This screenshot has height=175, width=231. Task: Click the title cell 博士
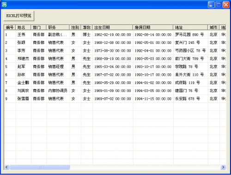coord(87,35)
